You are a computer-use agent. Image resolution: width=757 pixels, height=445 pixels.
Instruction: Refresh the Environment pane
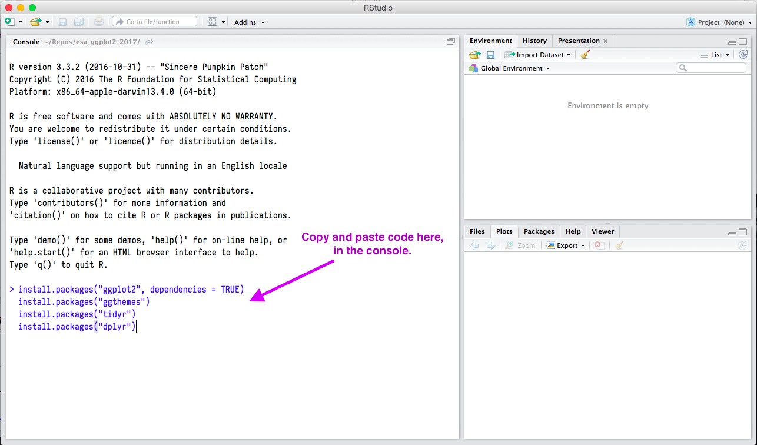pyautogui.click(x=743, y=55)
